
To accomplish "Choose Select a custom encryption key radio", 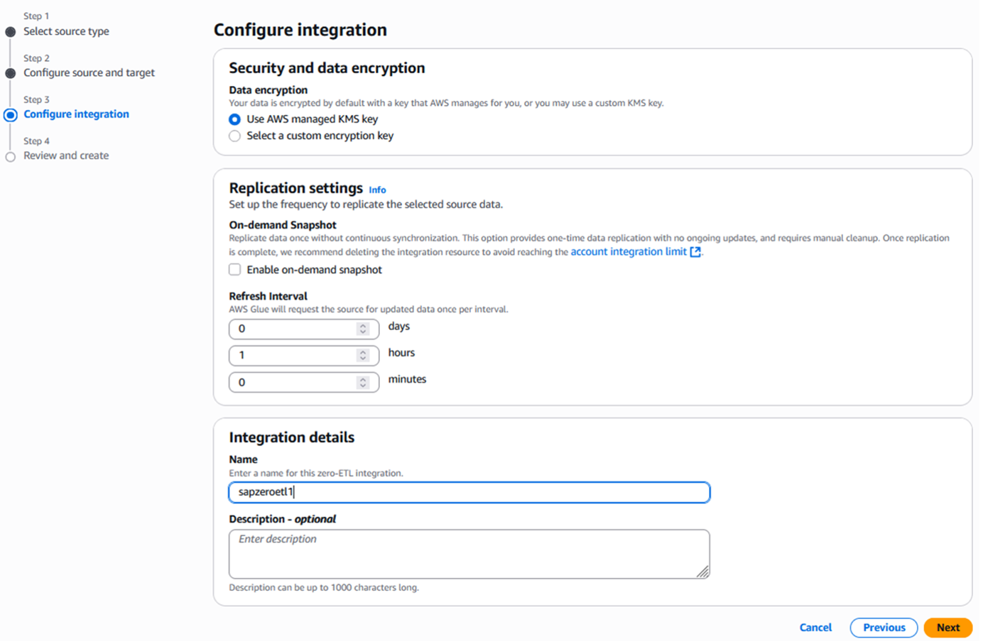I will coord(235,136).
